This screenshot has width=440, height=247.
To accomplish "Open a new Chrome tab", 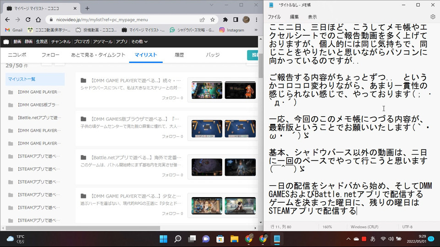I will (x=87, y=8).
